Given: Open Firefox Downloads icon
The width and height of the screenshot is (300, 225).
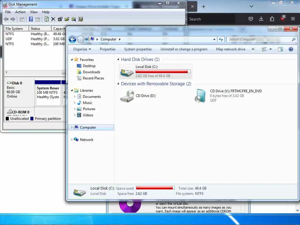Looking at the screenshot, I should point(261,19).
